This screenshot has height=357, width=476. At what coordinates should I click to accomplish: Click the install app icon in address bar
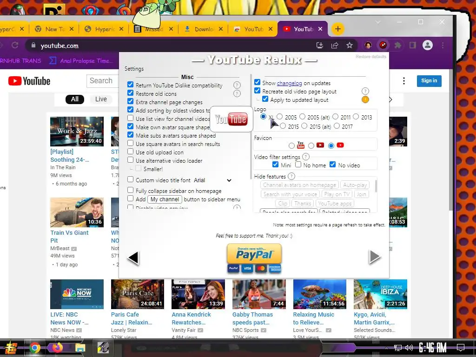tap(320, 45)
